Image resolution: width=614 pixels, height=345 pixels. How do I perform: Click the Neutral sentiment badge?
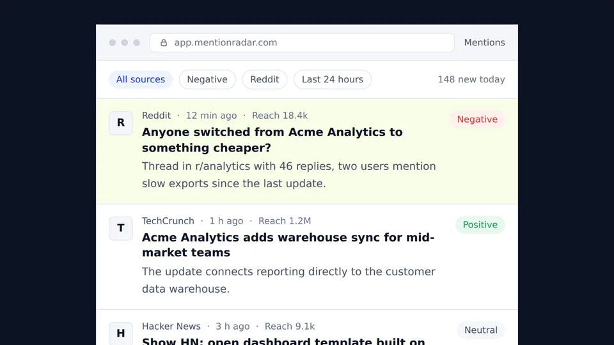coord(481,330)
